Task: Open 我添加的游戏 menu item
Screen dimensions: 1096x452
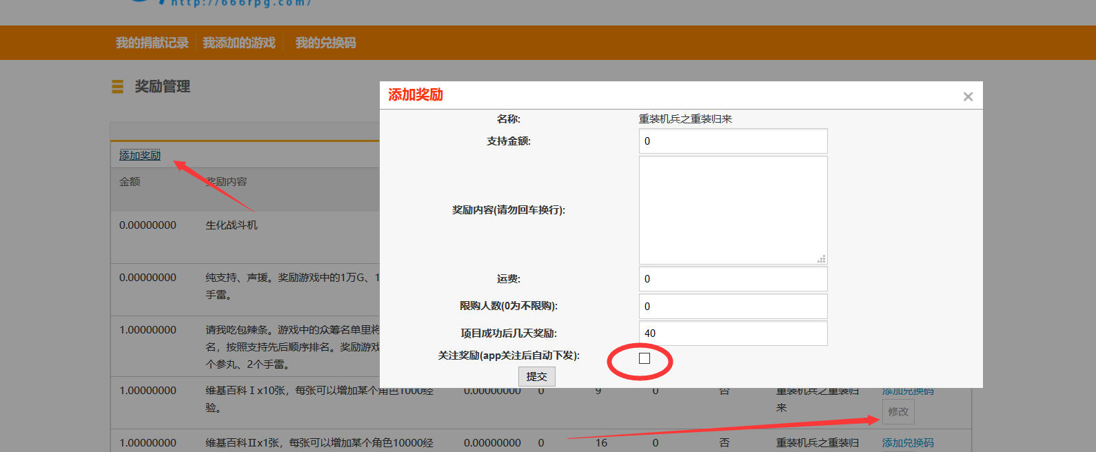Action: (x=239, y=43)
